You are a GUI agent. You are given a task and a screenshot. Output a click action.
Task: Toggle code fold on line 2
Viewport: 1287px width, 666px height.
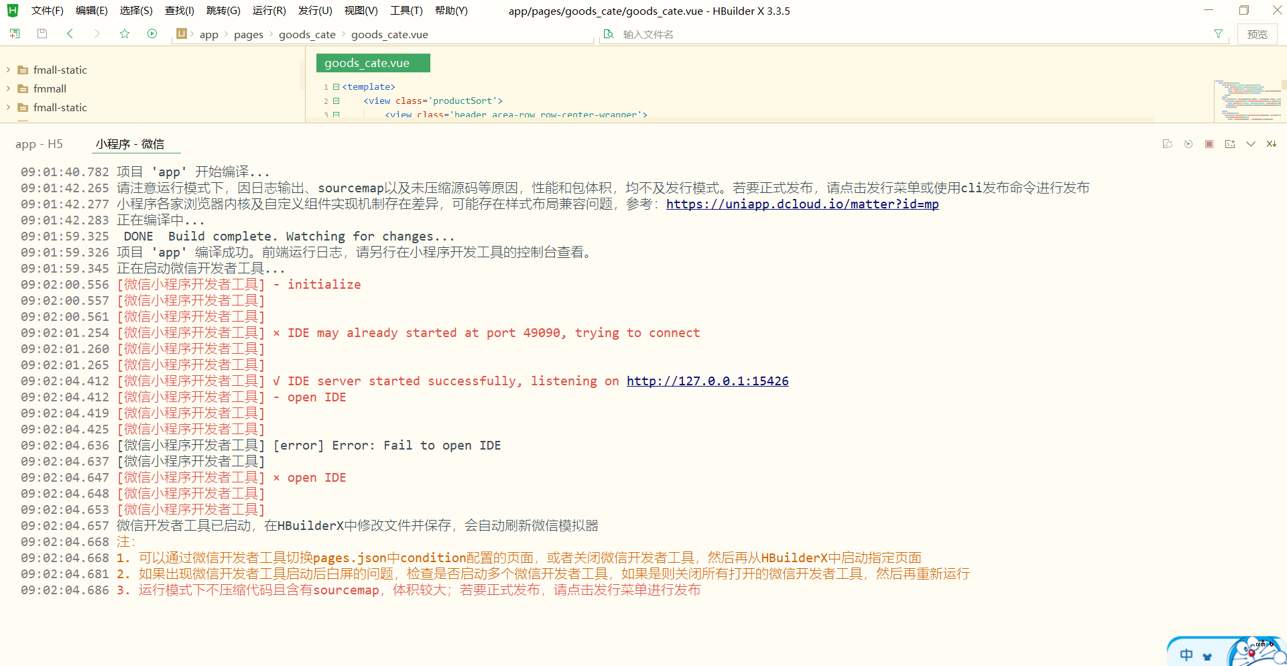click(336, 101)
